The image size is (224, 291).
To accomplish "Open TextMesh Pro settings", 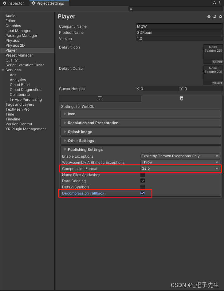I will (18, 109).
